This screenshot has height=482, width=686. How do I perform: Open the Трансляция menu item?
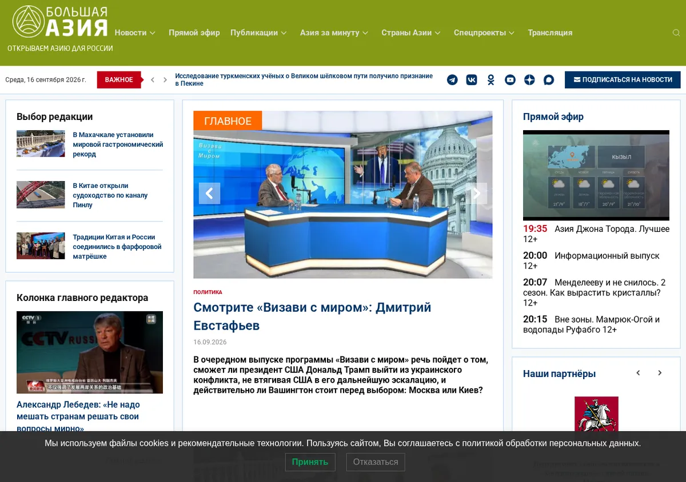tap(550, 33)
